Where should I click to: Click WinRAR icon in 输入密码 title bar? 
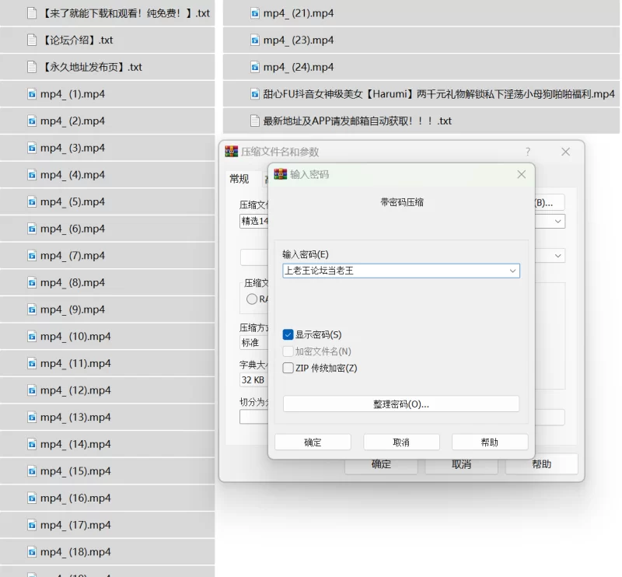pos(281,174)
